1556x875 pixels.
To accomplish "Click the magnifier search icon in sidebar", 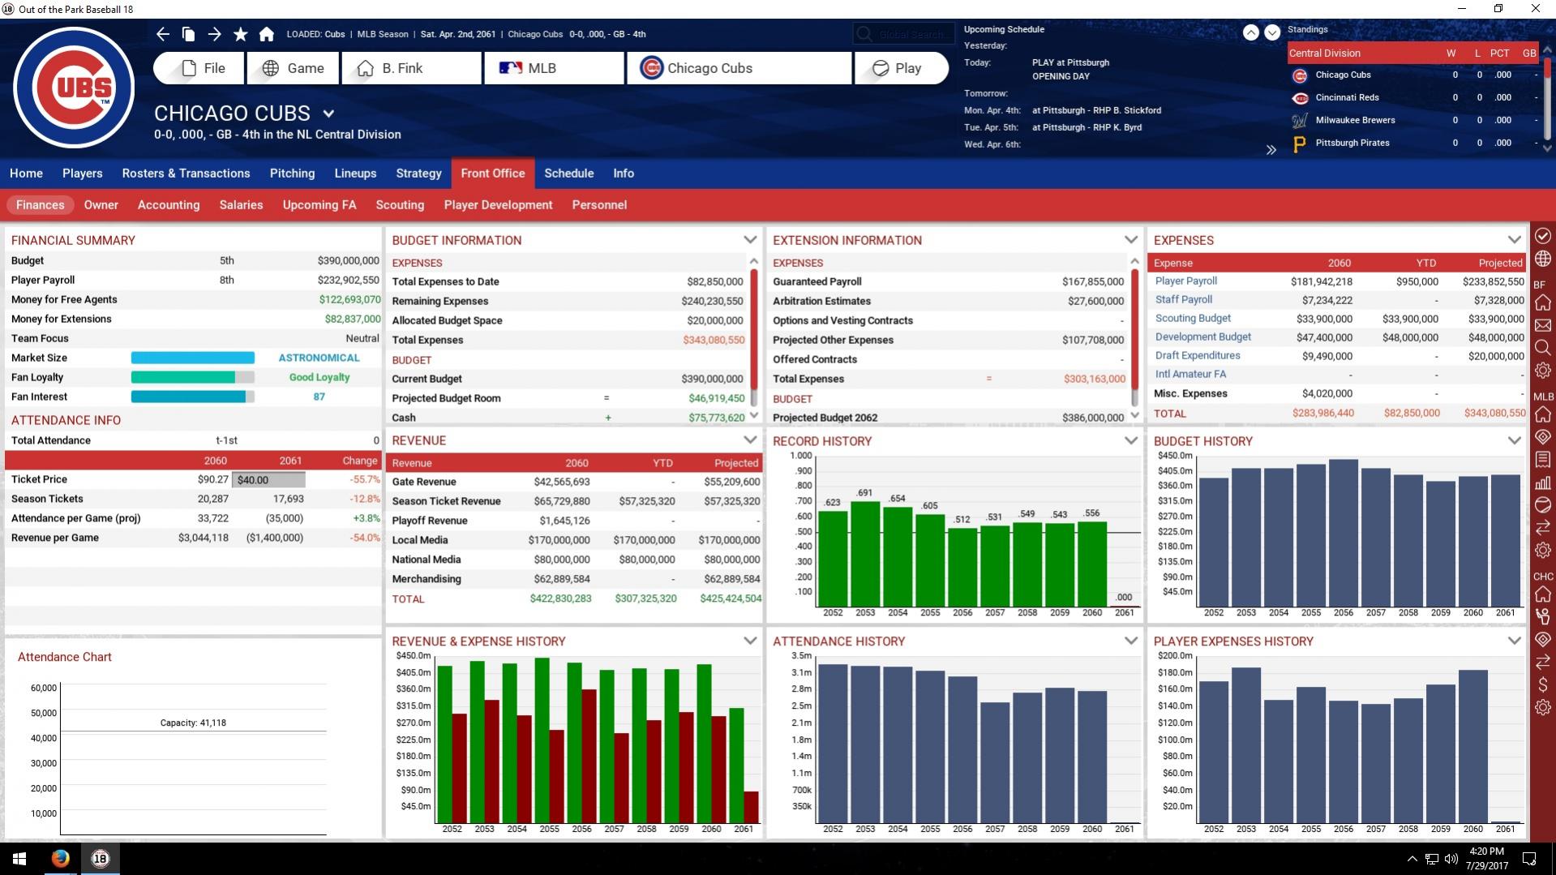I will pos(1542,348).
